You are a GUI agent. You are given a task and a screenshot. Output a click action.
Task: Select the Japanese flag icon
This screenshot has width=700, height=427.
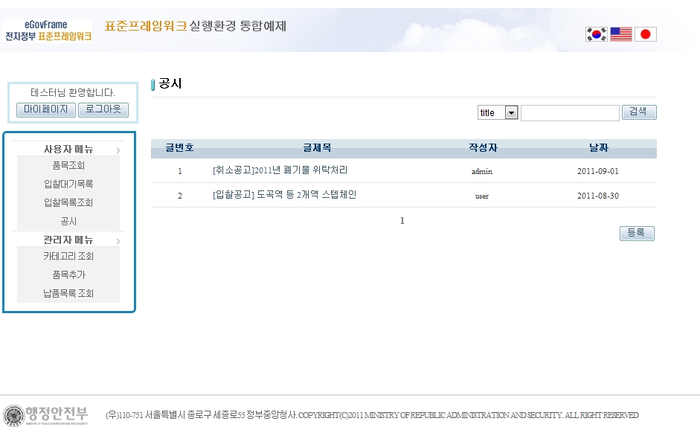(646, 34)
